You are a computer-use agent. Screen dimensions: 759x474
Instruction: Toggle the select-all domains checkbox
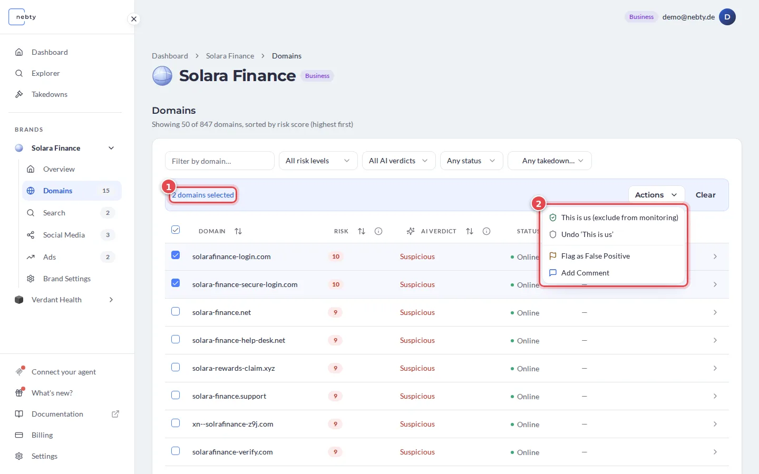point(176,230)
